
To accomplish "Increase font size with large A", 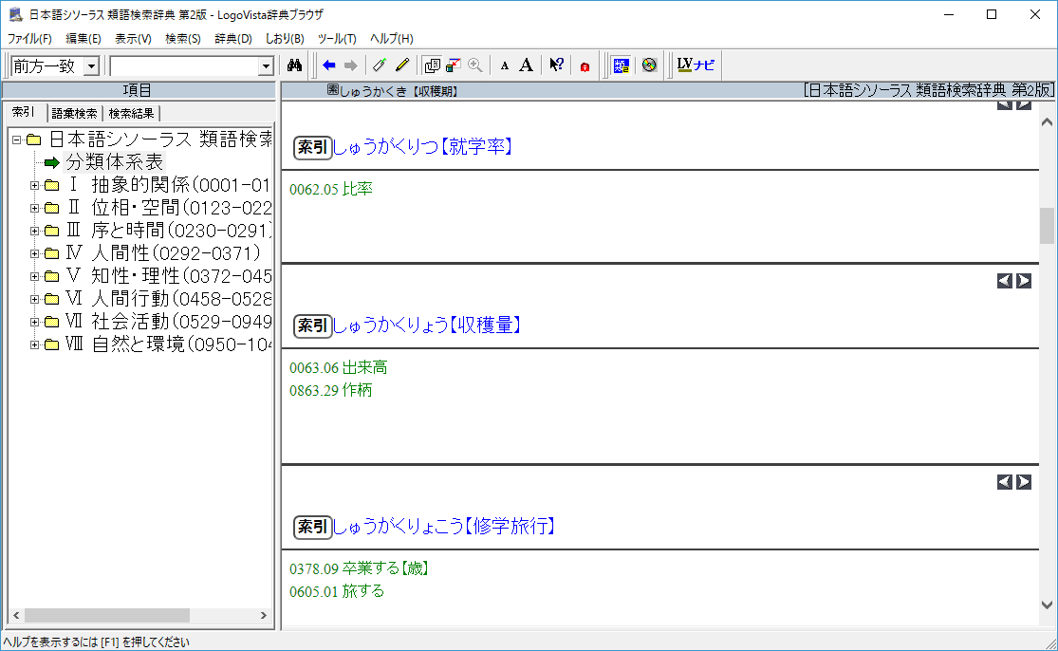I will [527, 65].
